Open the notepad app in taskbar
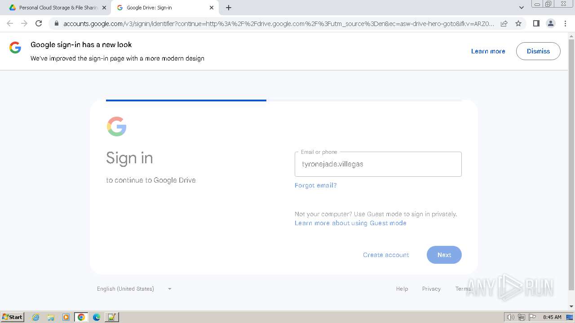Image resolution: width=575 pixels, height=323 pixels. (112, 317)
